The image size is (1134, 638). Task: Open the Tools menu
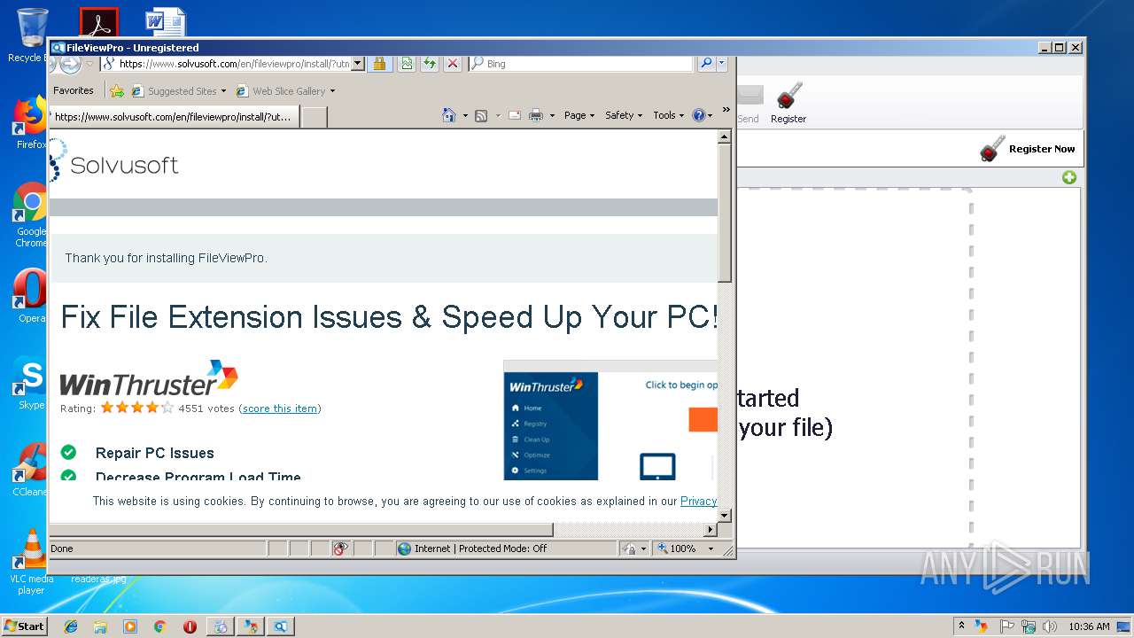[x=669, y=115]
